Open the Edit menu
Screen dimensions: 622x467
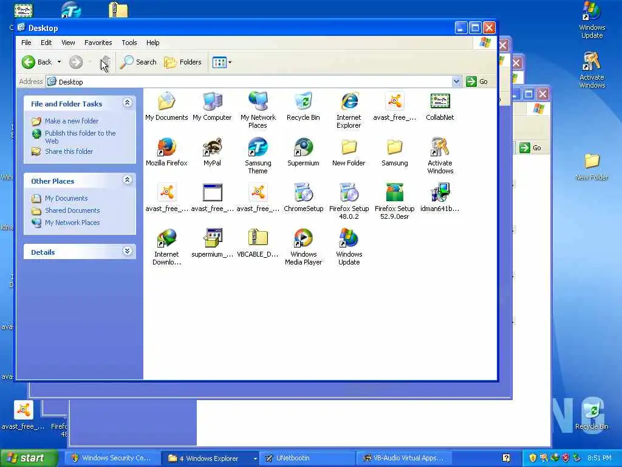[x=46, y=43]
